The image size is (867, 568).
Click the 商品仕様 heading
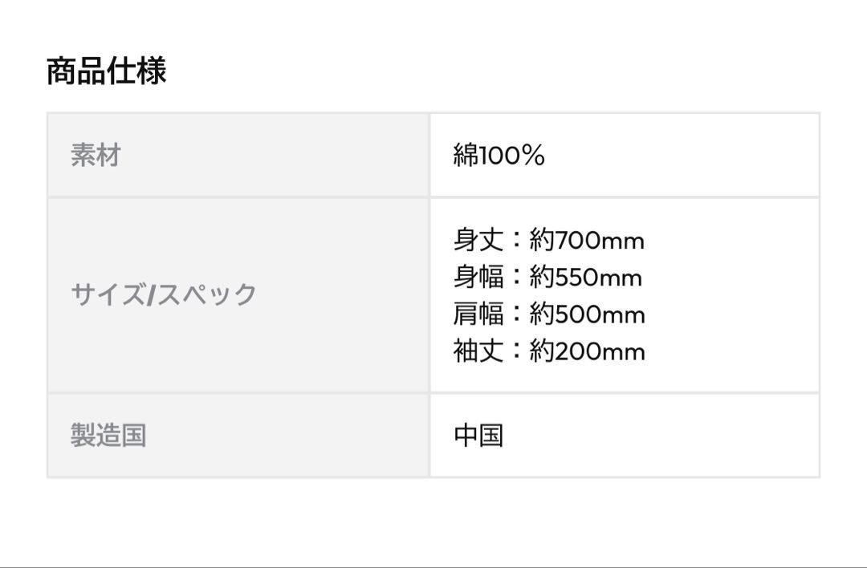click(x=106, y=71)
